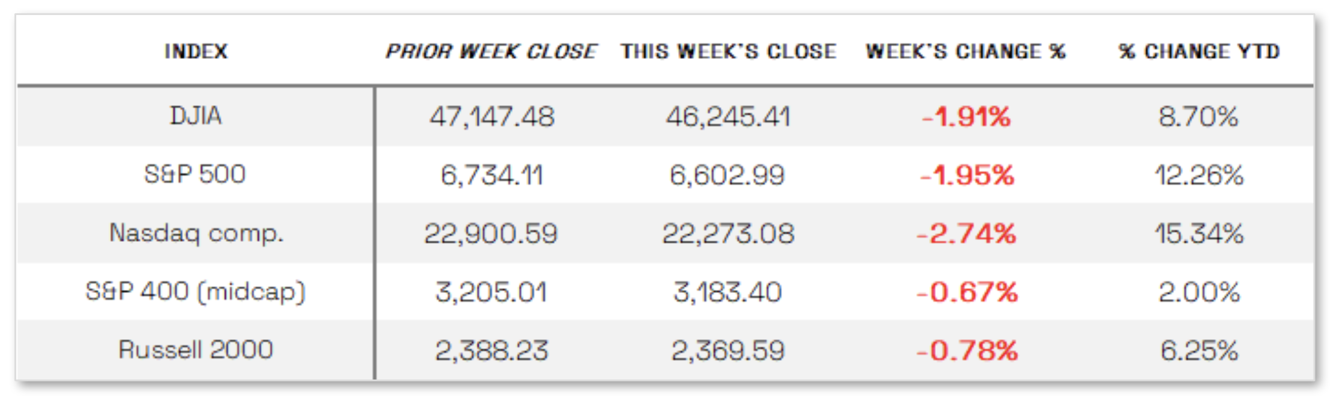The width and height of the screenshot is (1336, 403).
Task: Click S&P 500 close value 6,602.99
Action: coord(727,175)
